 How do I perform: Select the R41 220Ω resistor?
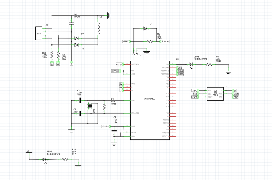click(209, 64)
